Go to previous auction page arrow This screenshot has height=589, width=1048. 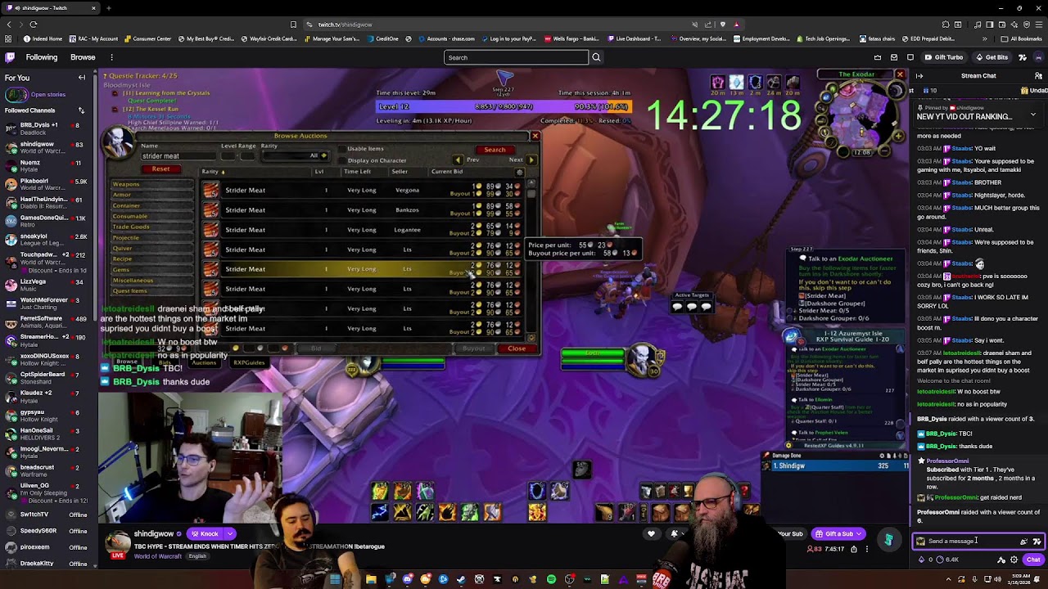(458, 160)
